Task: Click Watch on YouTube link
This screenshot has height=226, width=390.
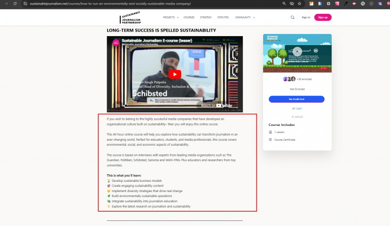Action: 216,106
